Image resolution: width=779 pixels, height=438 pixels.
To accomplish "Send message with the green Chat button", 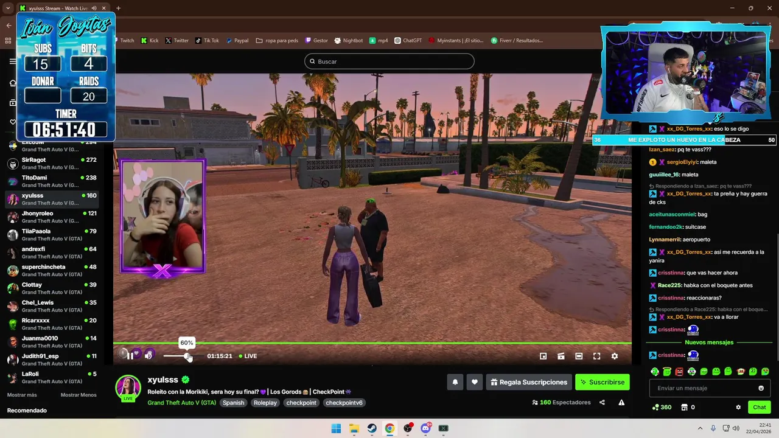I will [760, 407].
